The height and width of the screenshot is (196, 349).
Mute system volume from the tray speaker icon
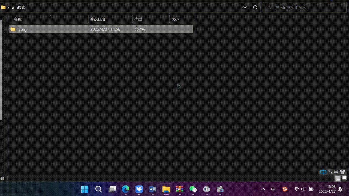pos(303,189)
